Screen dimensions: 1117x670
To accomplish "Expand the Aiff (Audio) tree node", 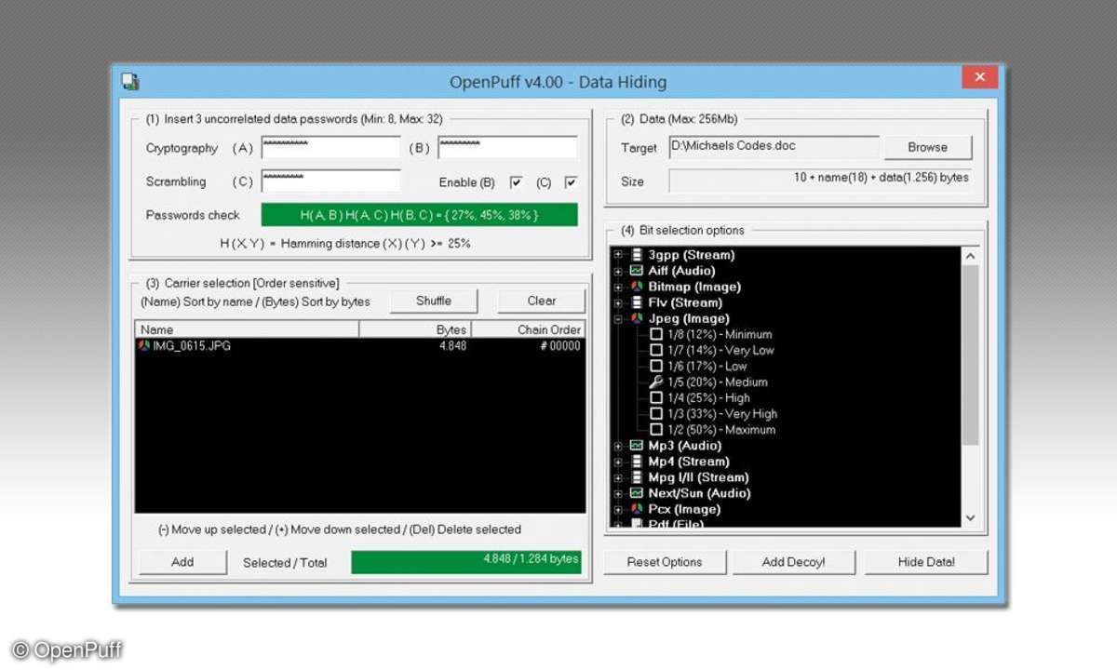I will coord(618,271).
